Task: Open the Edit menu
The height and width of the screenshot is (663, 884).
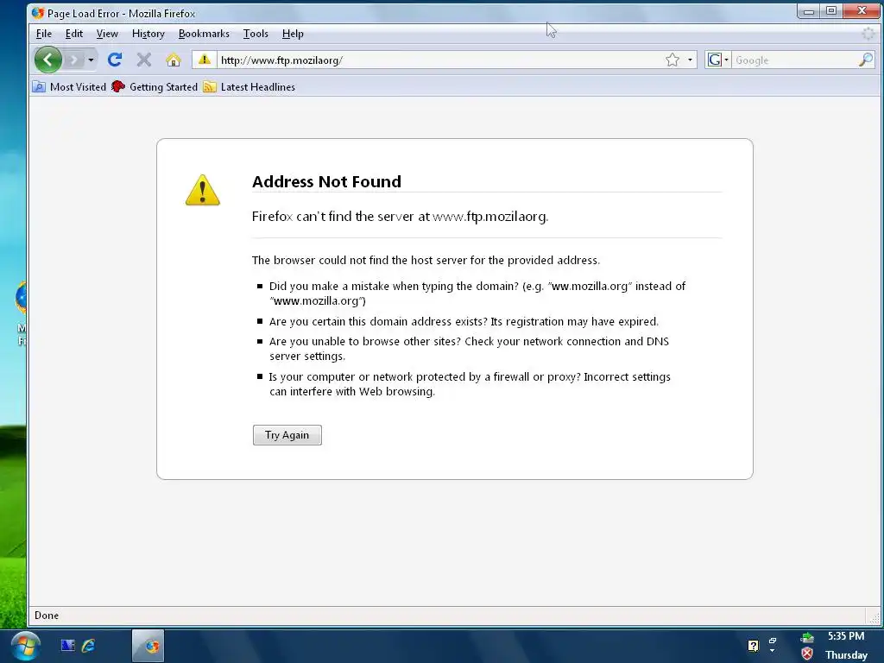Action: (74, 34)
